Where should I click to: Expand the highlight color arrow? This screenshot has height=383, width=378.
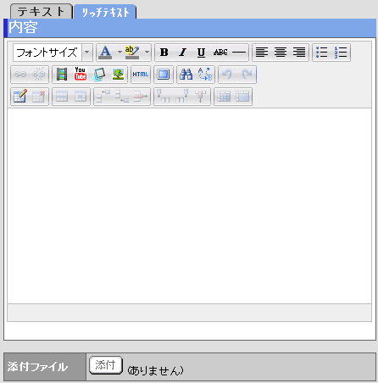coord(147,53)
